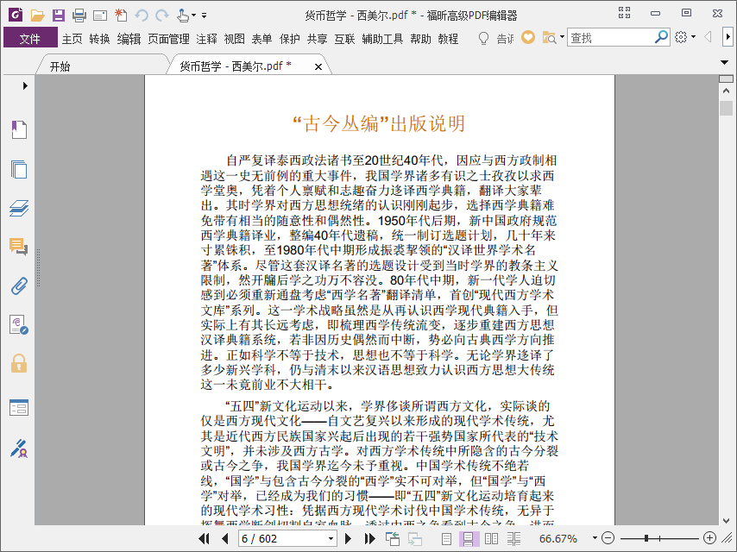Open the layers panel in sidebar

point(19,208)
